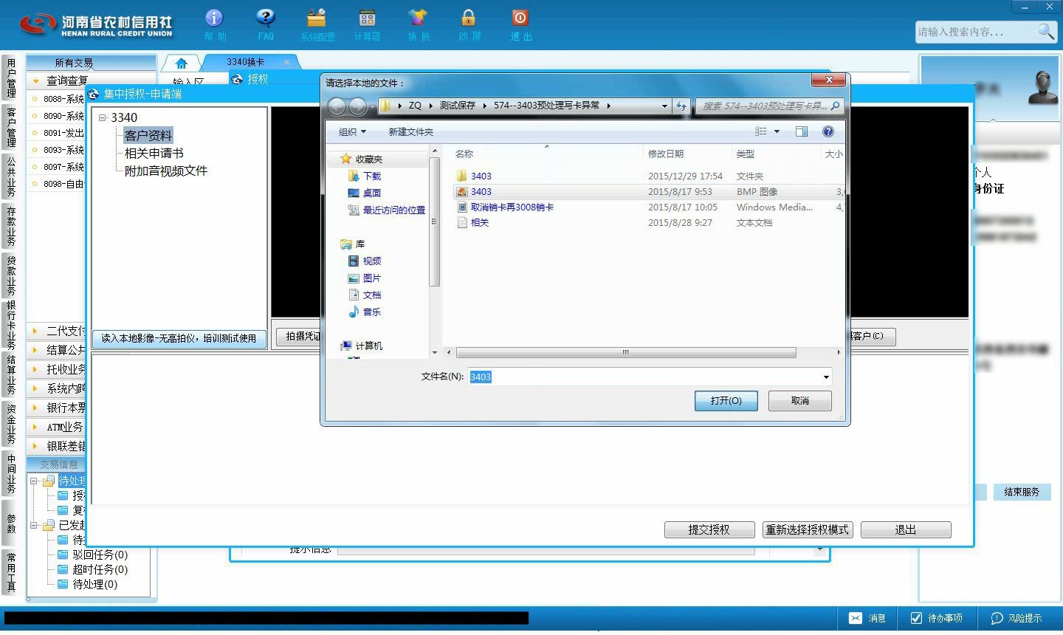Viewport: 1063px width, 635px height.
Task: Open the Pictures (图片) library
Action: 364,278
